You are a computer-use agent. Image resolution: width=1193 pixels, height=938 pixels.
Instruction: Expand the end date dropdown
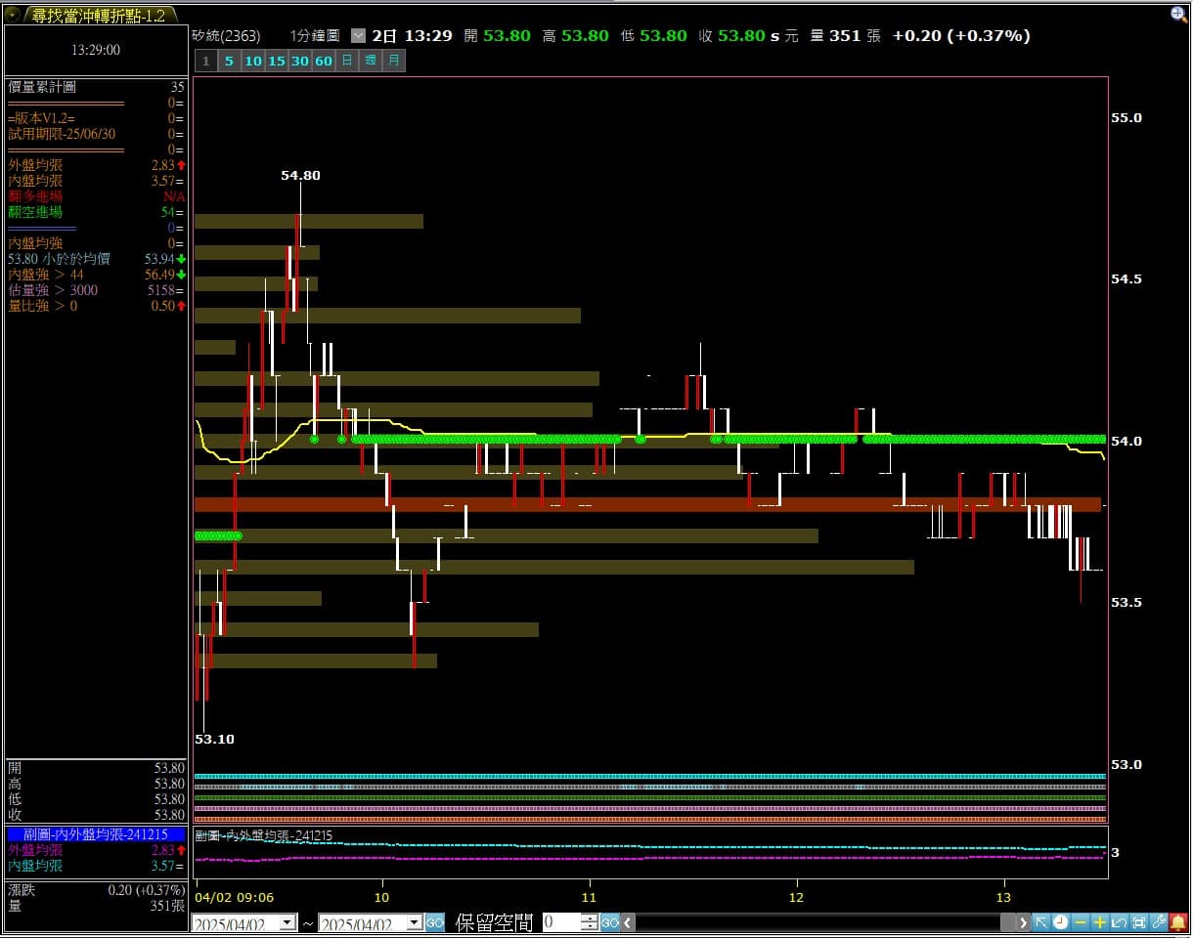pos(415,922)
